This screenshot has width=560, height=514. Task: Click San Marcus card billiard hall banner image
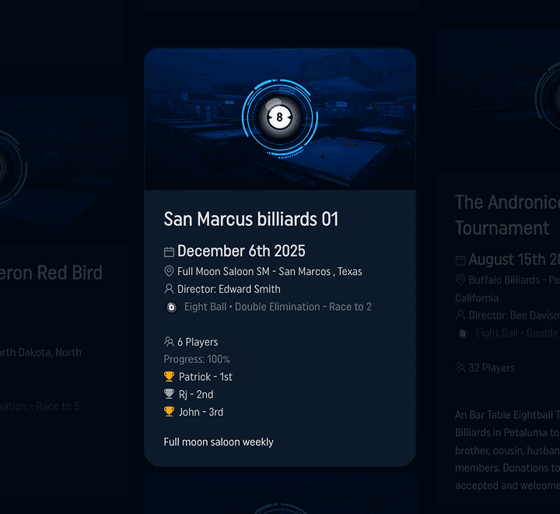point(280,119)
